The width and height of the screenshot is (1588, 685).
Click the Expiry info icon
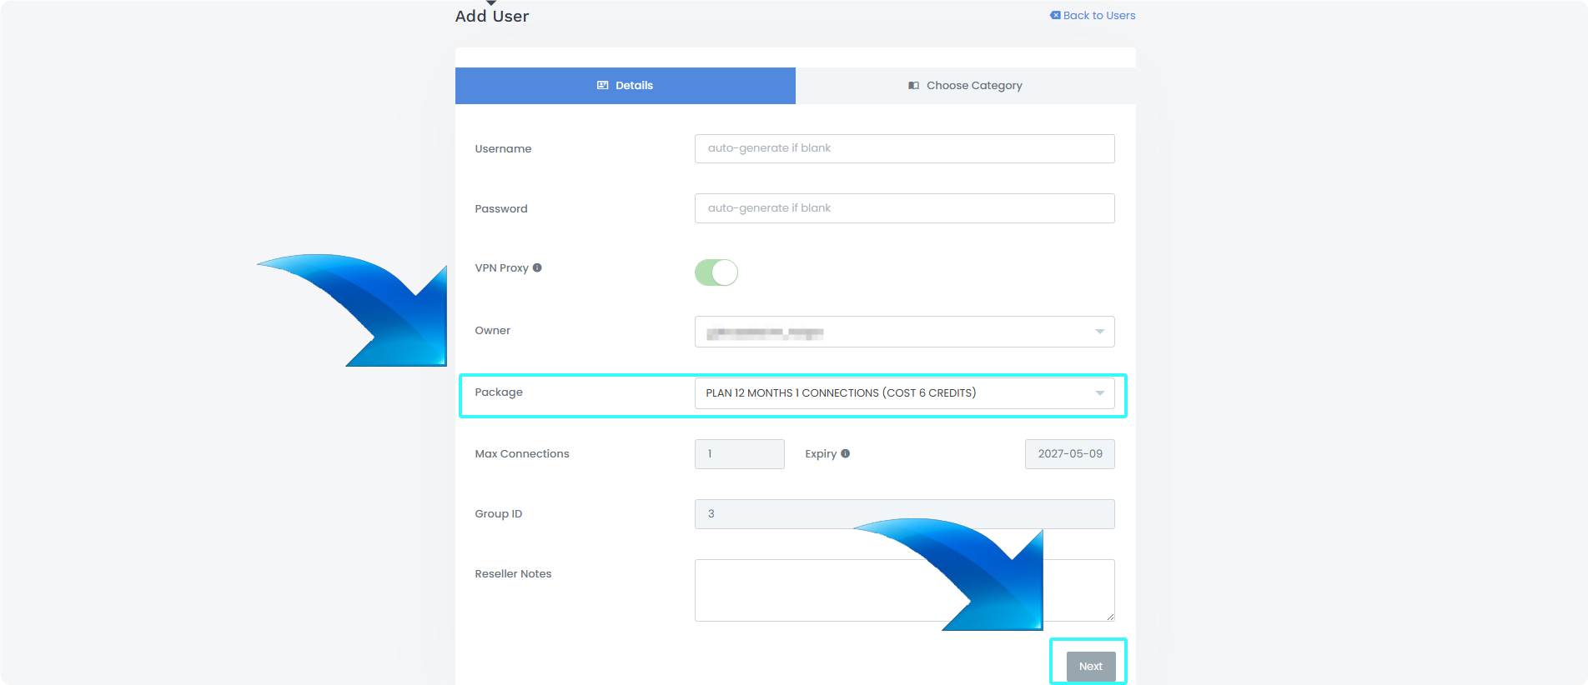coord(845,453)
